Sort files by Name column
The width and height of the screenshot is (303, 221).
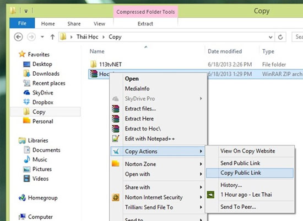[97, 51]
